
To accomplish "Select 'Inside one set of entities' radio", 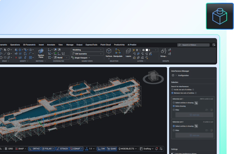I will click(x=172, y=90).
